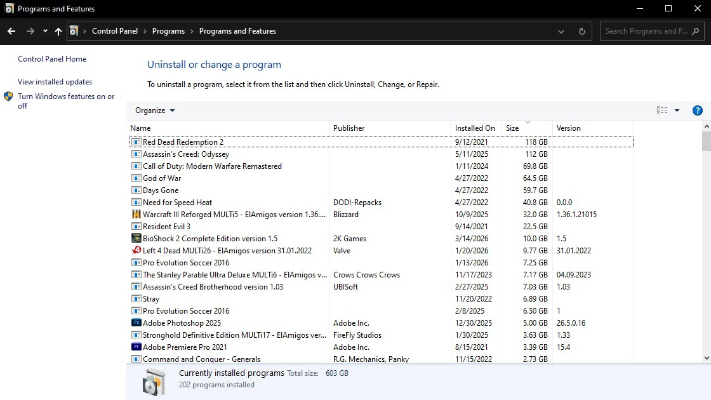Go back using the back arrow
The width and height of the screenshot is (711, 400).
coord(11,31)
